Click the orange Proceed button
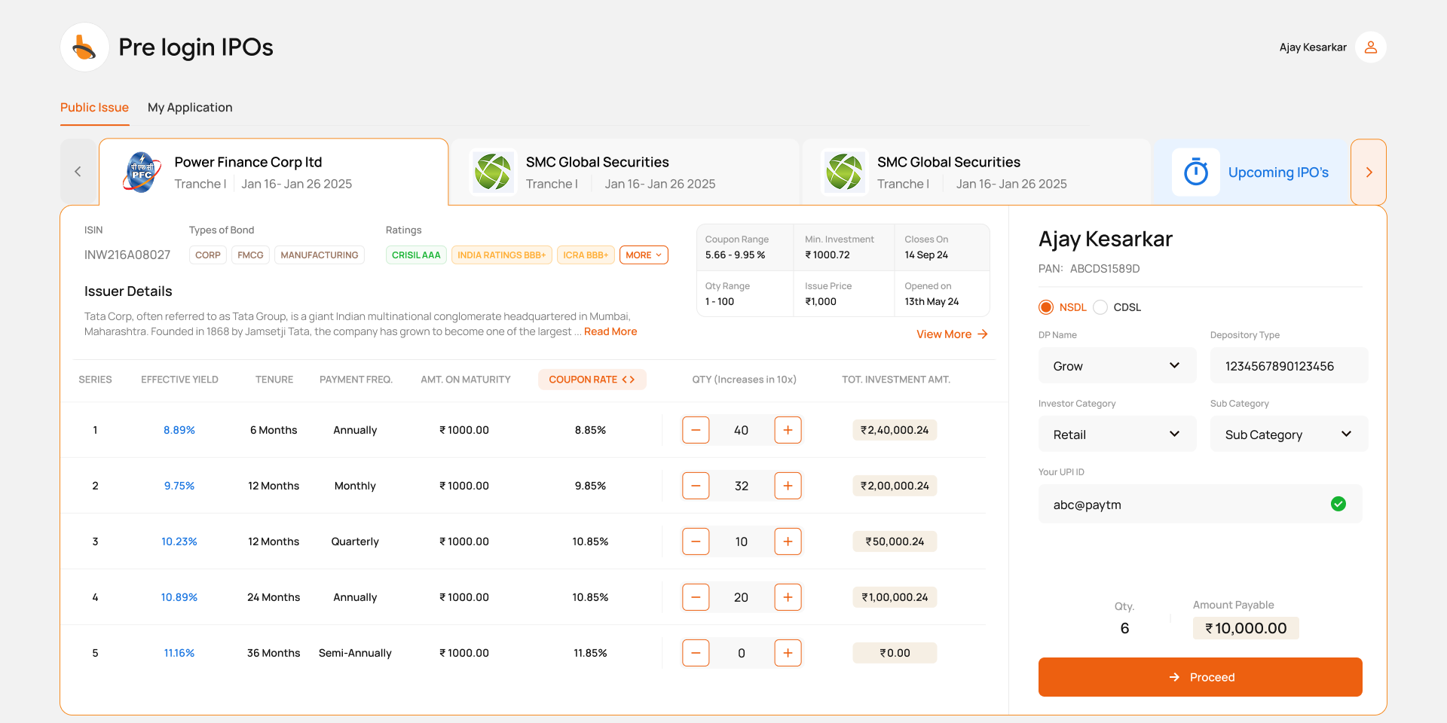The height and width of the screenshot is (723, 1447). pyautogui.click(x=1200, y=677)
